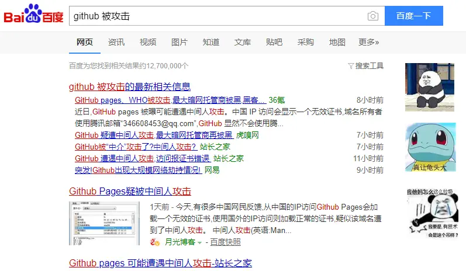Expand the 更多» menu
The height and width of the screenshot is (271, 466).
tap(368, 42)
